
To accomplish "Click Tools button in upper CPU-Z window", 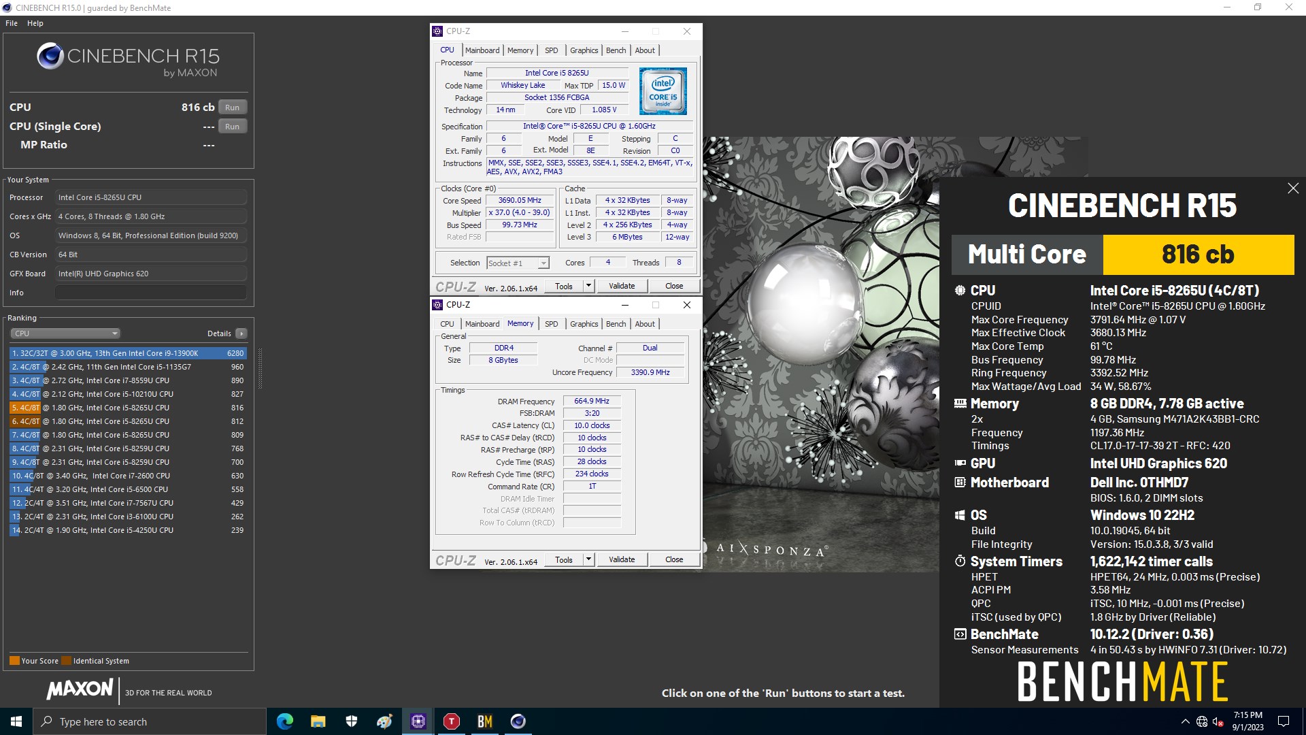I will click(564, 286).
